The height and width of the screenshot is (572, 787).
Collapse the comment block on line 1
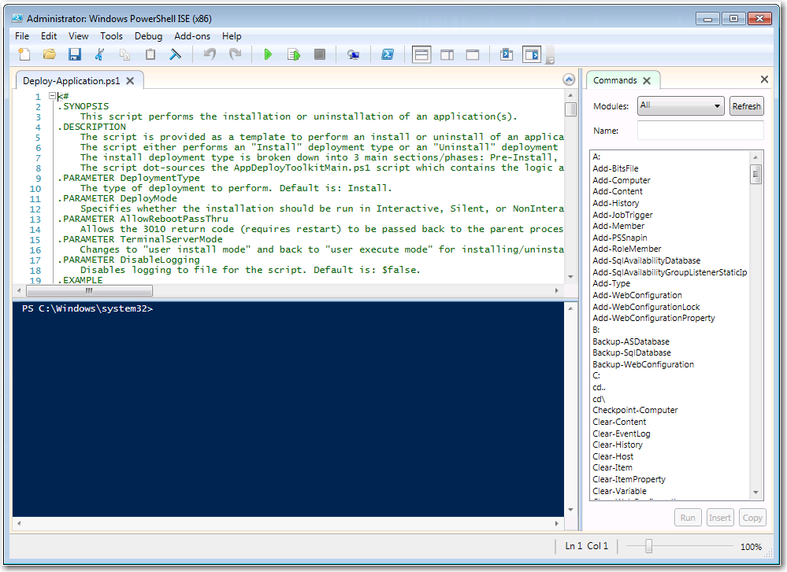50,94
